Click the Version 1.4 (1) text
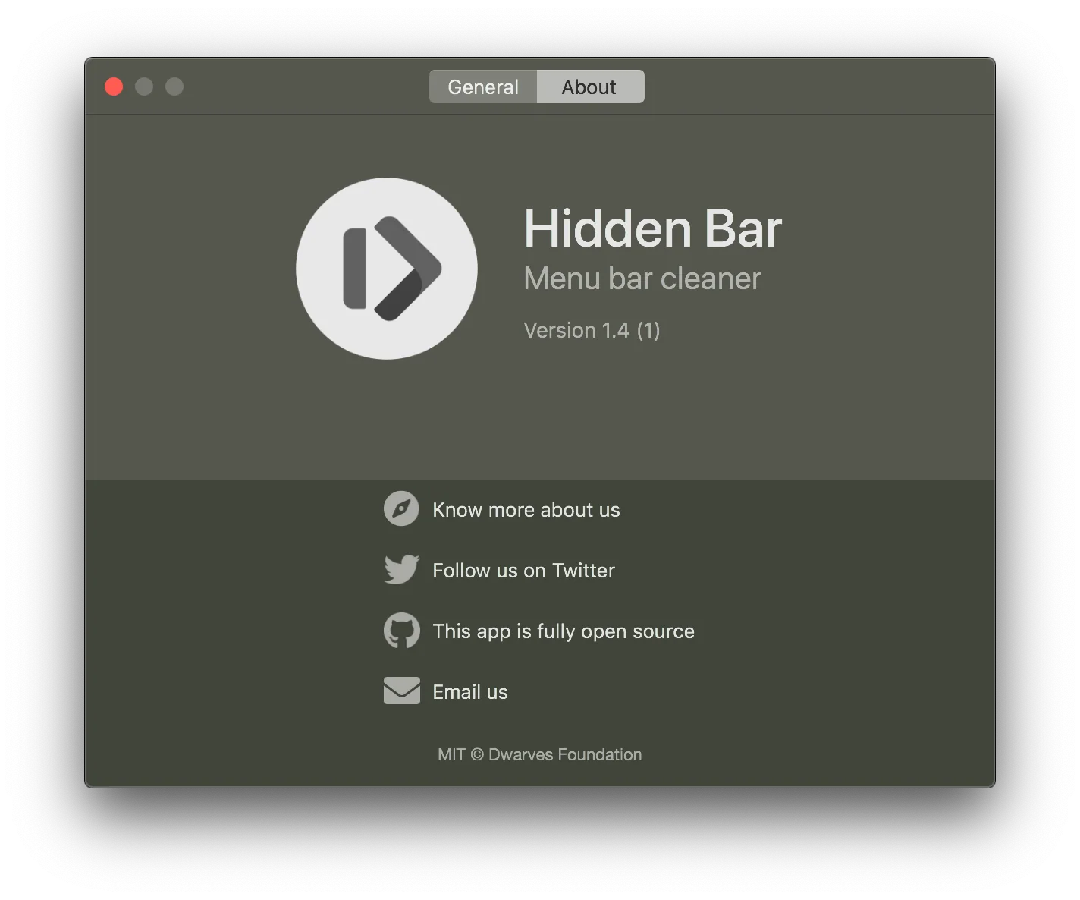The image size is (1080, 900). (x=592, y=330)
